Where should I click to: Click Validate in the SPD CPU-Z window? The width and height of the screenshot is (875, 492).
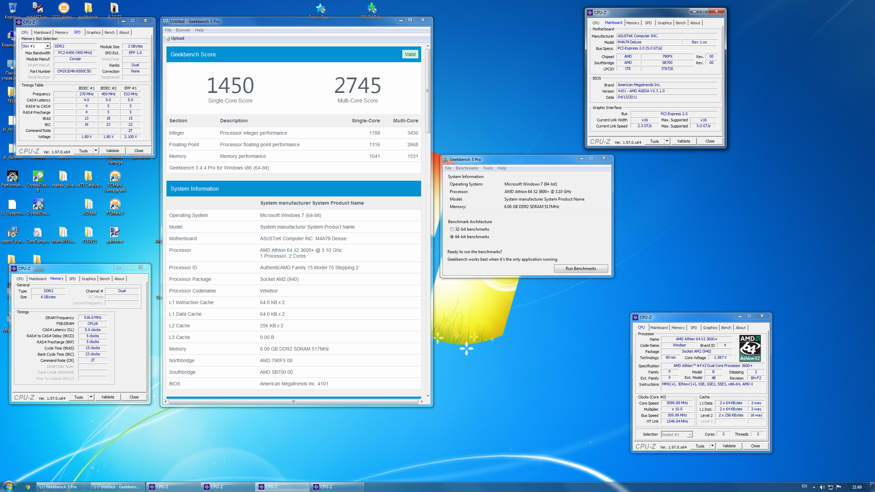click(x=112, y=151)
